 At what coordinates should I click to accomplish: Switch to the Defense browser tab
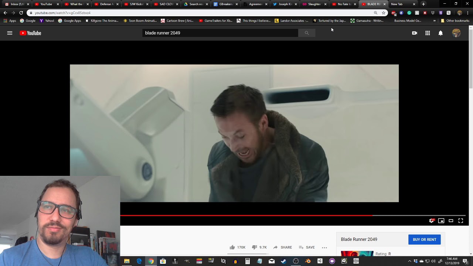[105, 4]
